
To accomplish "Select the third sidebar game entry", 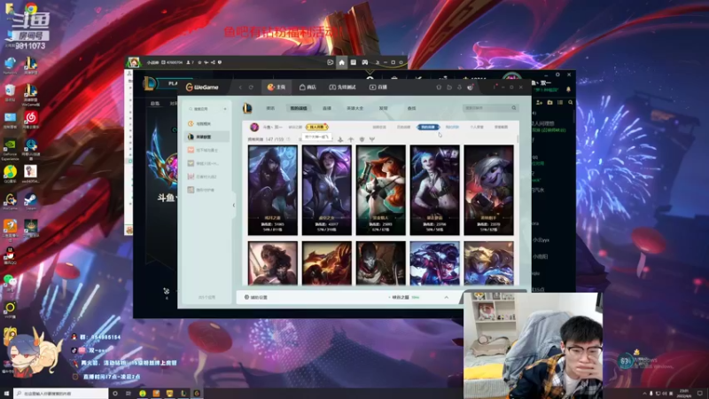I will pyautogui.click(x=207, y=150).
